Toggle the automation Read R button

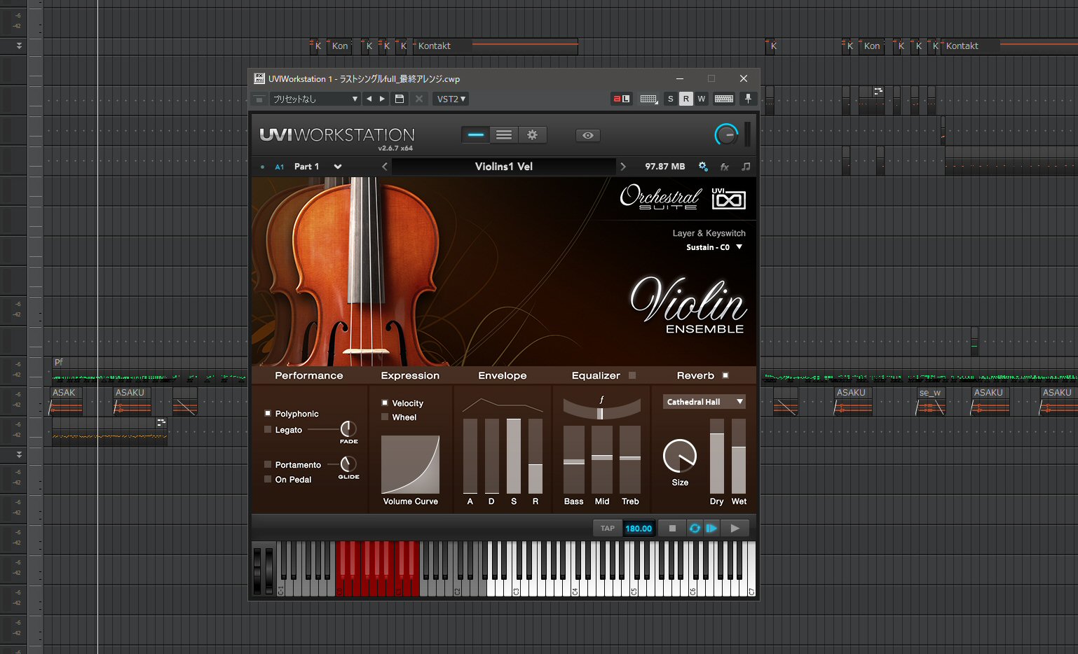686,99
